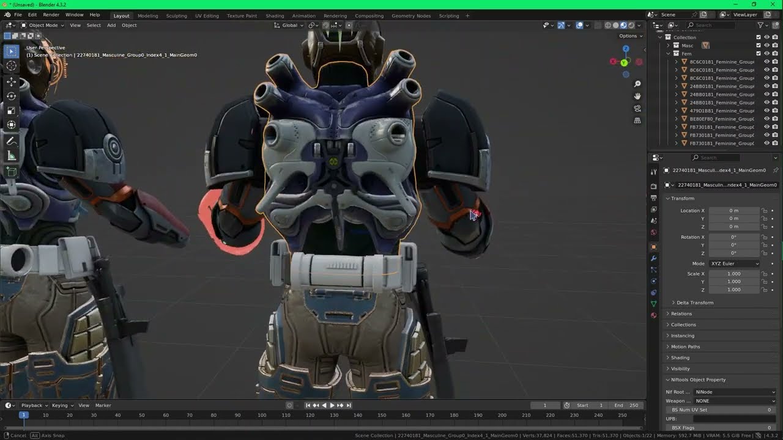This screenshot has width=783, height=440.
Task: Hide BE80EF80_Feminine object with eye icon
Action: click(x=766, y=119)
